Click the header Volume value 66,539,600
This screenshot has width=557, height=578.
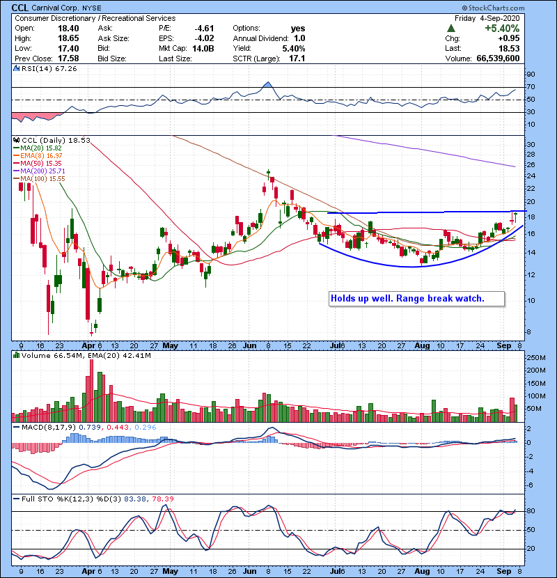click(x=498, y=58)
